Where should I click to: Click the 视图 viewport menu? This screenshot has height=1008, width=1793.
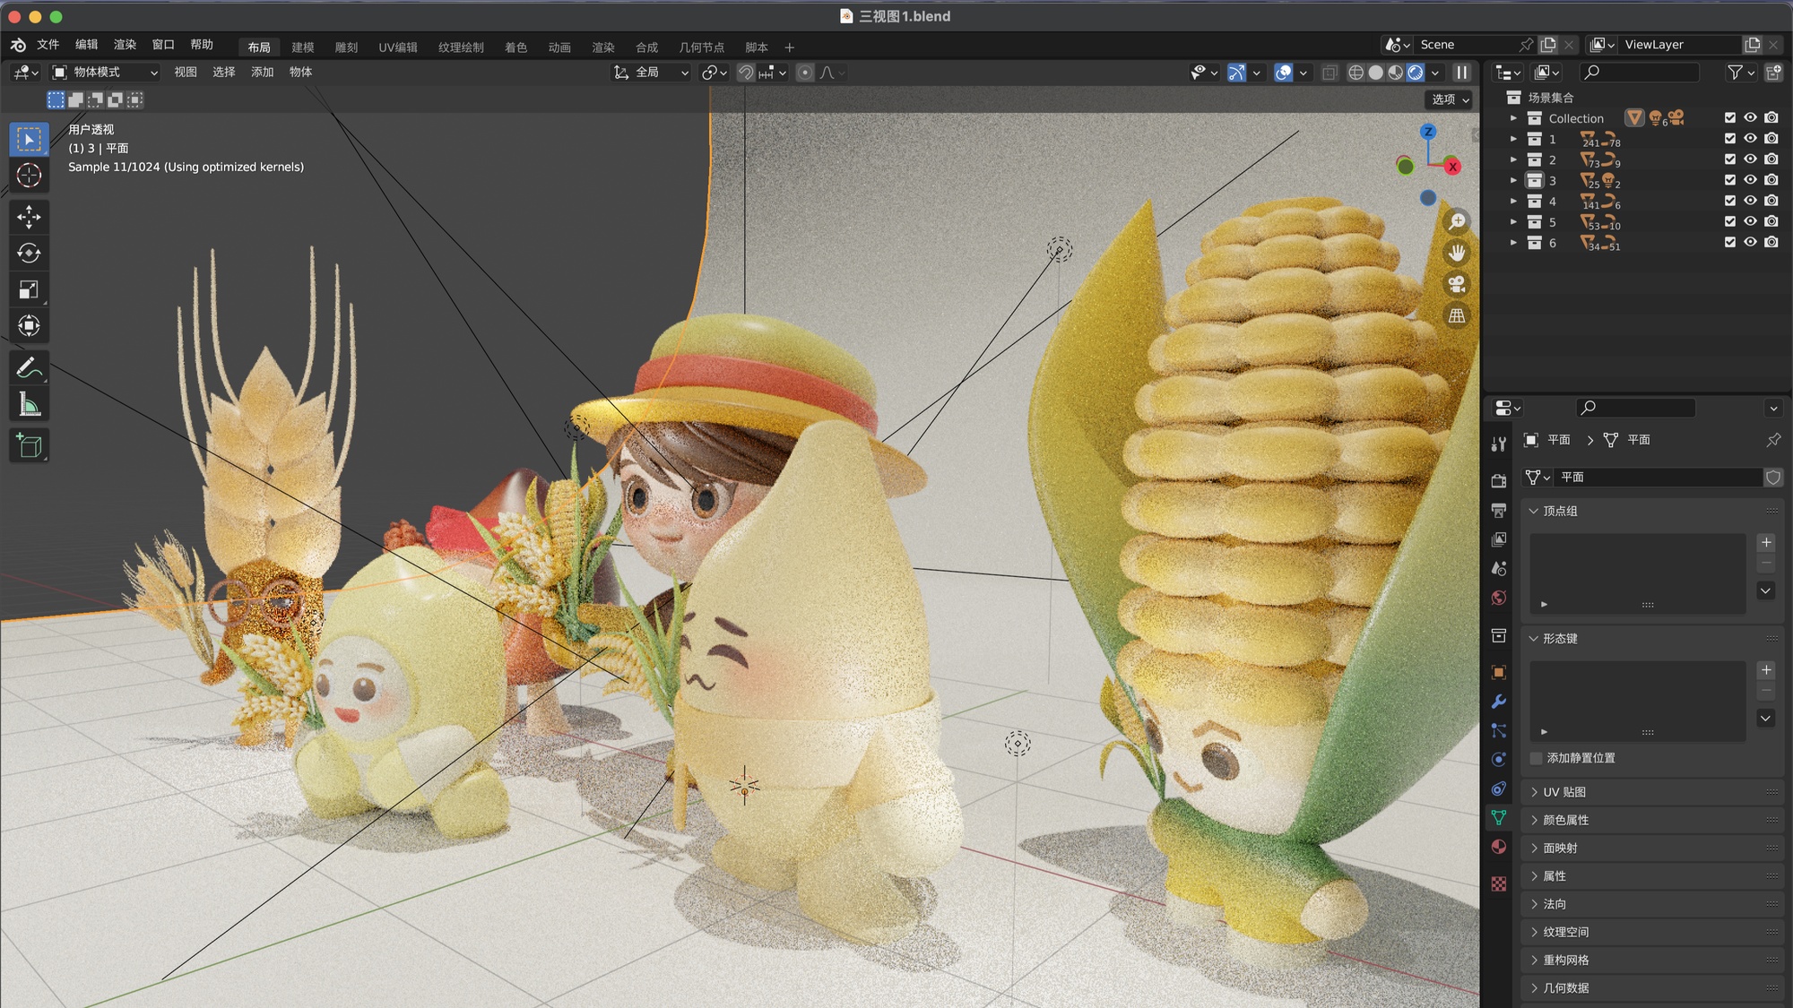[186, 73]
